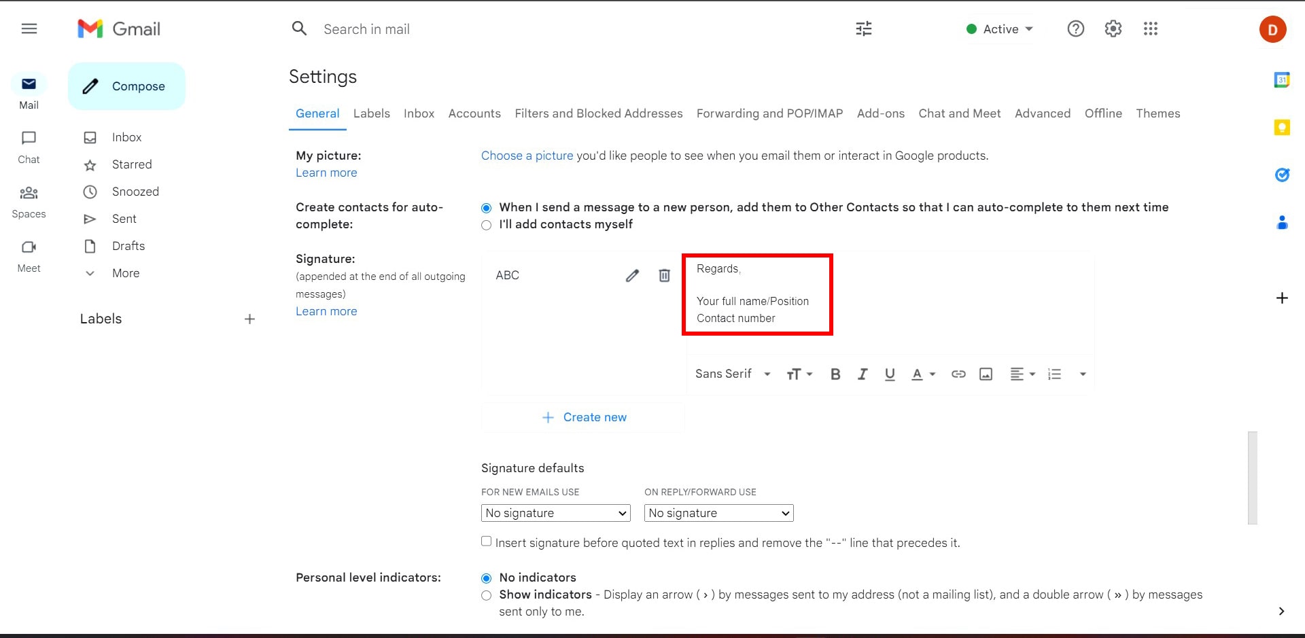Insert numbered list in signature

pyautogui.click(x=1054, y=374)
